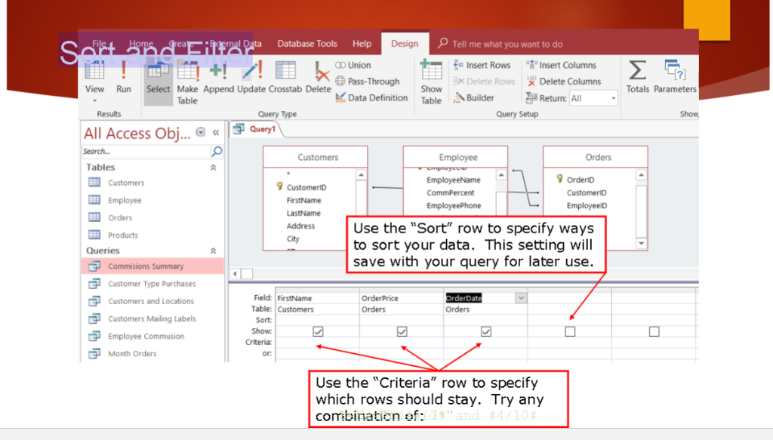
Task: Click Delete Rows in query setup
Action: tap(484, 82)
